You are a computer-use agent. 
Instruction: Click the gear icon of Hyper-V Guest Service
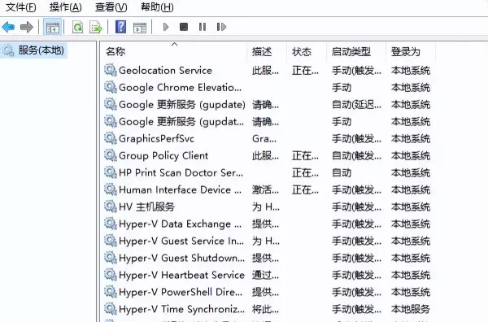pyautogui.click(x=110, y=241)
